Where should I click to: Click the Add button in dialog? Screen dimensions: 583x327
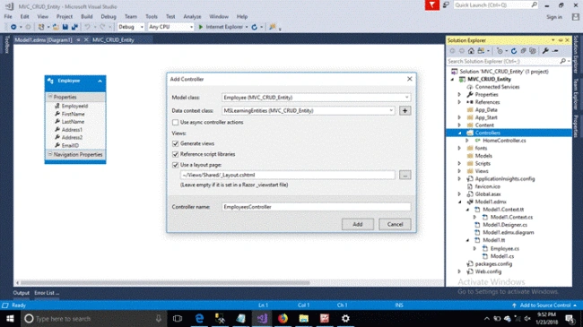click(358, 224)
